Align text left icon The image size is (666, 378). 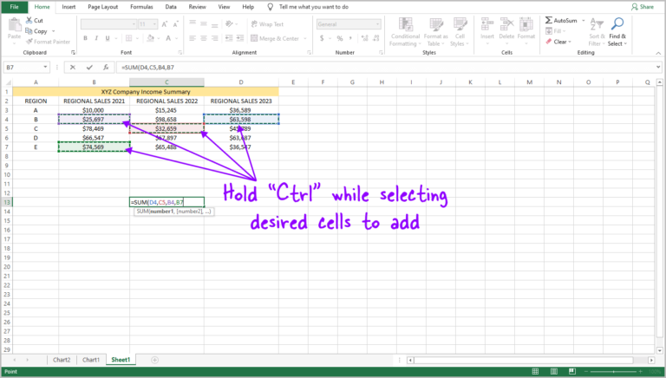[x=193, y=38]
